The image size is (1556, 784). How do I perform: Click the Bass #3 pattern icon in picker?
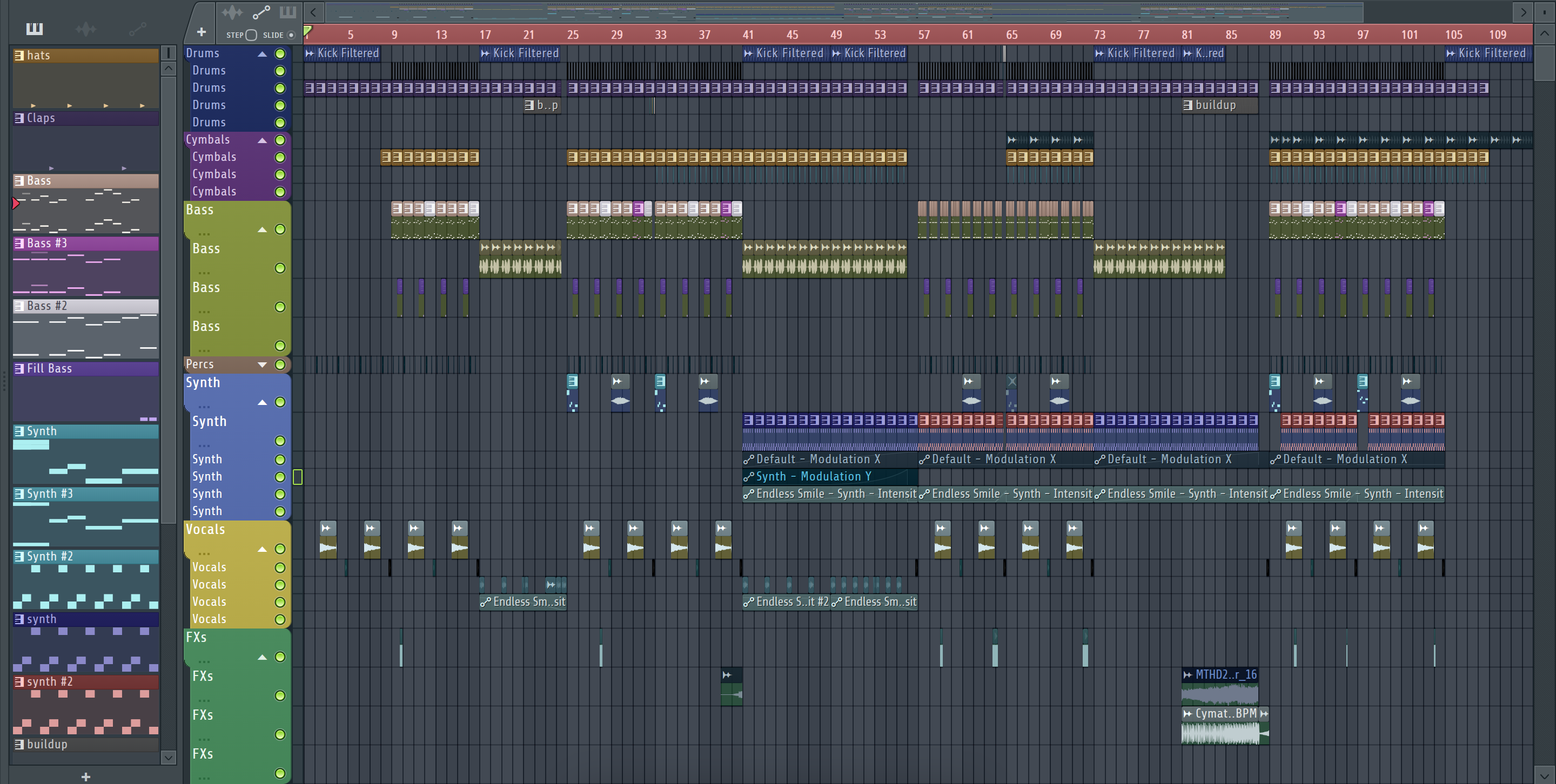pyautogui.click(x=19, y=243)
